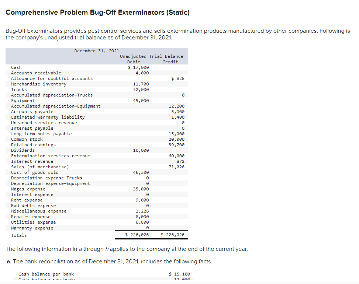Click the 'Debit' column header
The width and height of the screenshot is (359, 284).
pos(134,62)
